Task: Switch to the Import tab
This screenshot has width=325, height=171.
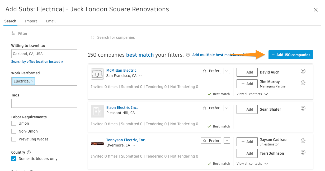Action: pyautogui.click(x=31, y=21)
